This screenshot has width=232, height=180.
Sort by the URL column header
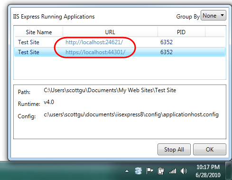110,32
